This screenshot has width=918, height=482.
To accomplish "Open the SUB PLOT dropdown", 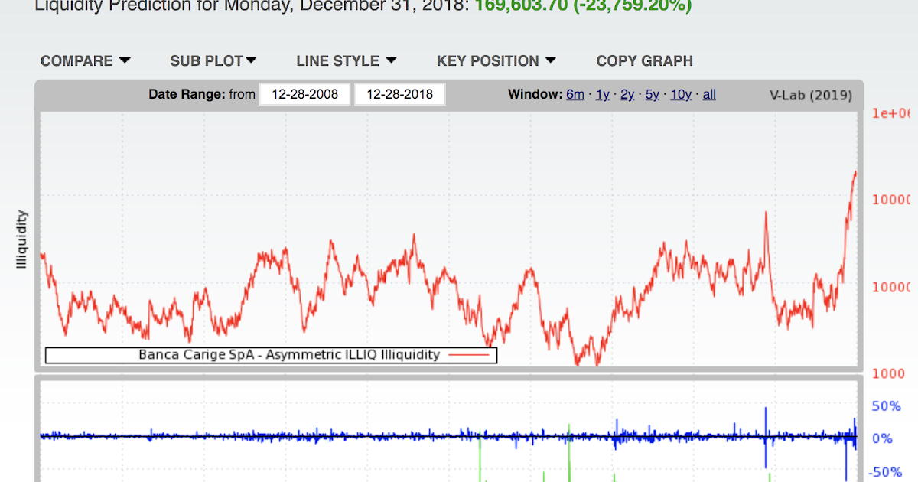I will point(213,60).
